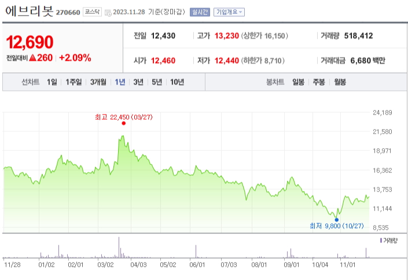Click the blue 최저 9,800 low marker
Viewport: 408px width, 280px height.
click(336, 220)
